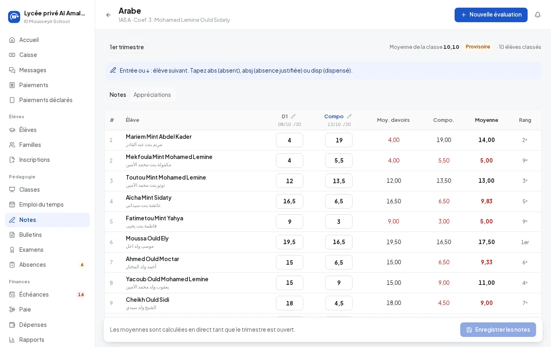The image size is (551, 347).
Task: Open Échéances in the sidebar
Action: click(47, 295)
